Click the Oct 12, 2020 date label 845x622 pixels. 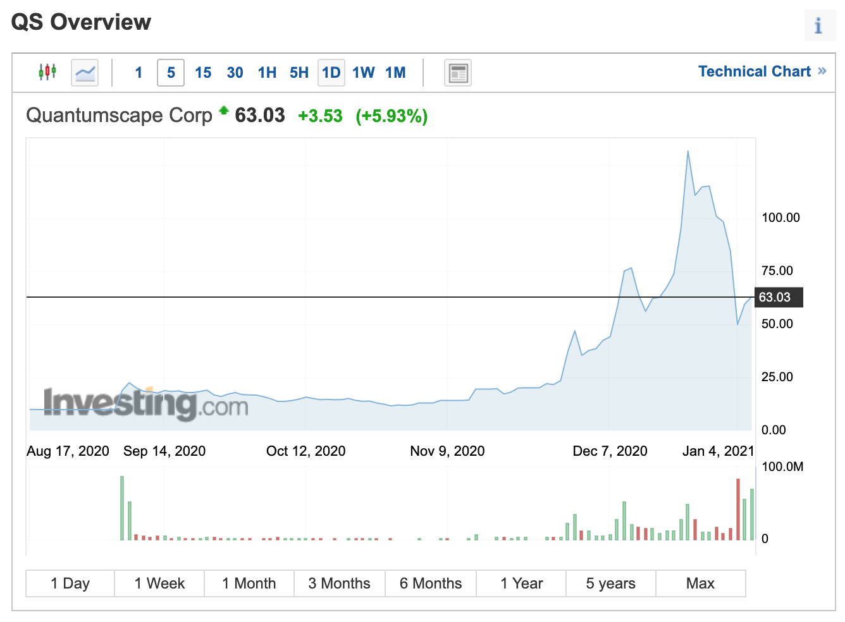pos(306,451)
